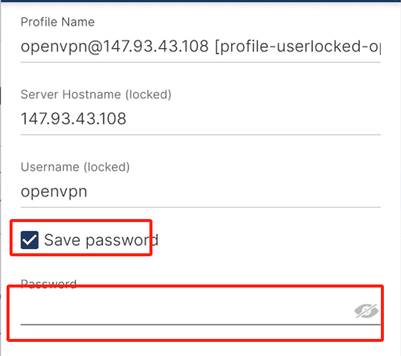Click the underline beneath the Password field
The height and width of the screenshot is (356, 401).
[x=200, y=324]
